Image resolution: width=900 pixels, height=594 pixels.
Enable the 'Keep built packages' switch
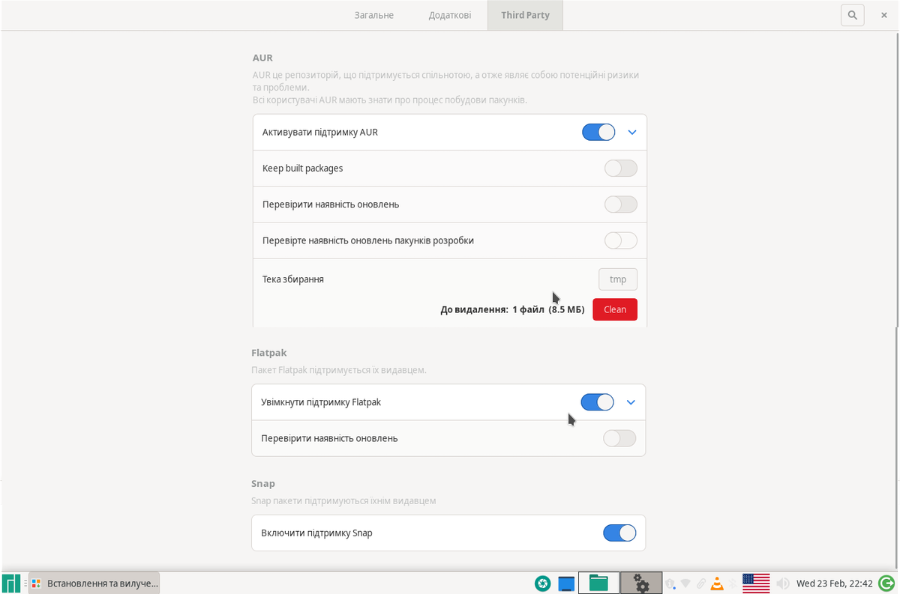tap(621, 169)
